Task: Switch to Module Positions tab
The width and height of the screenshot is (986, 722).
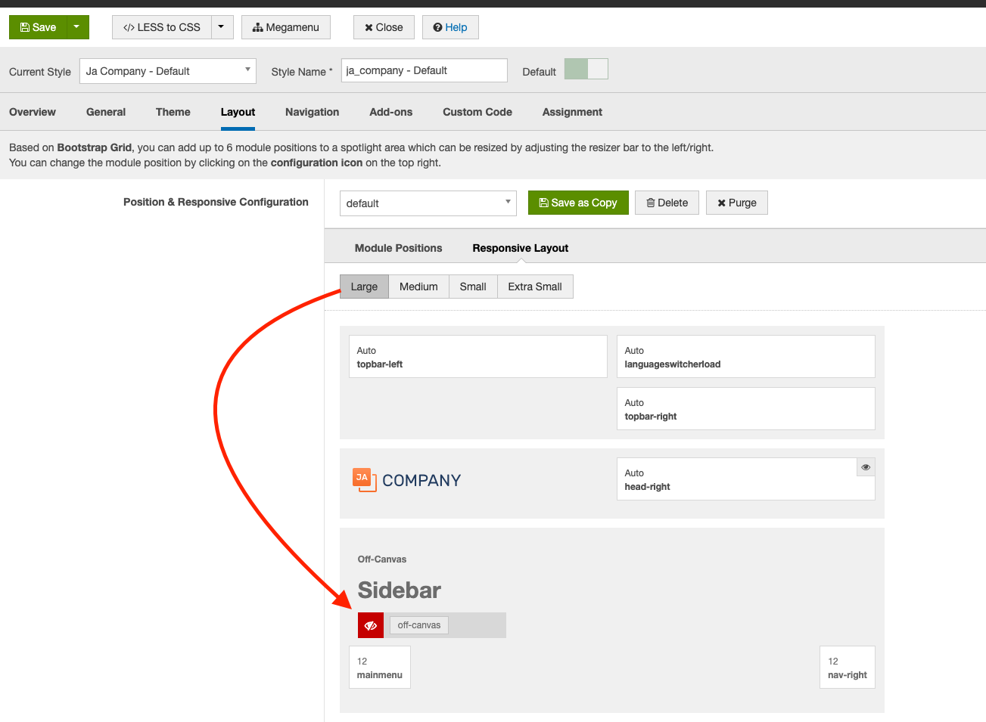Action: point(398,248)
